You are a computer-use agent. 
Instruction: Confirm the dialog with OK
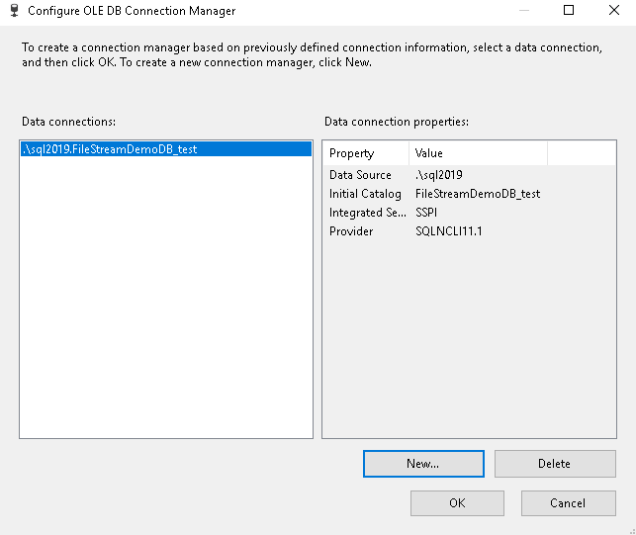coord(457,503)
